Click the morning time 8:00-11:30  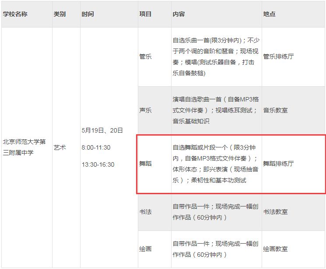(96, 147)
